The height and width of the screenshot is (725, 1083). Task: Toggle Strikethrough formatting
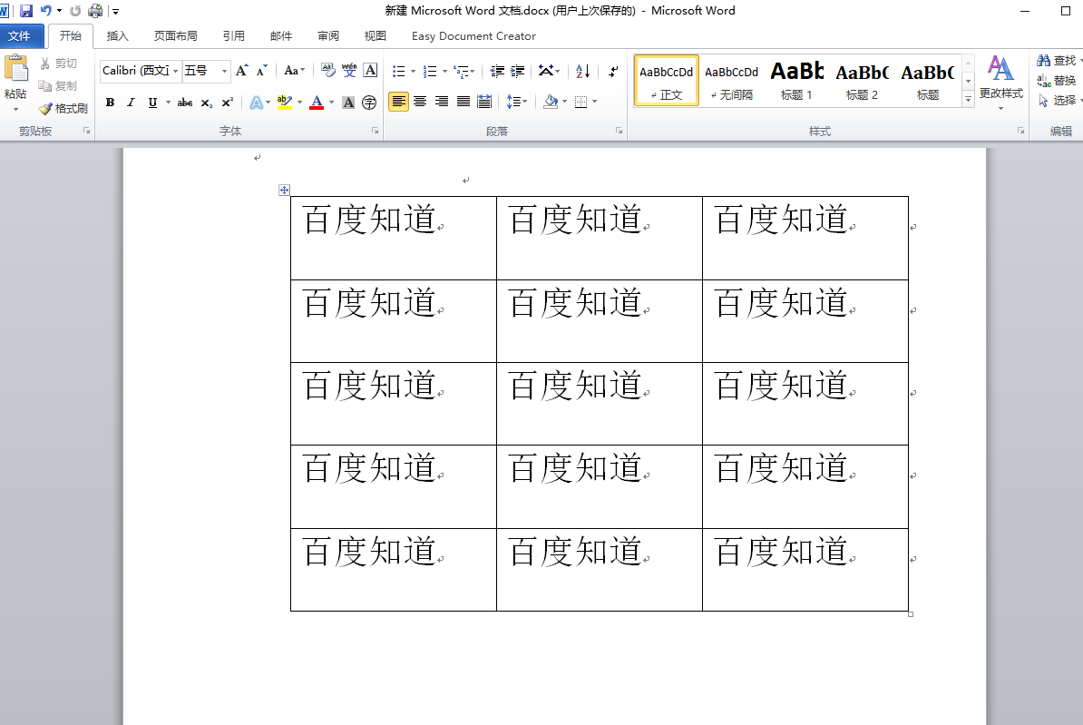tap(185, 103)
